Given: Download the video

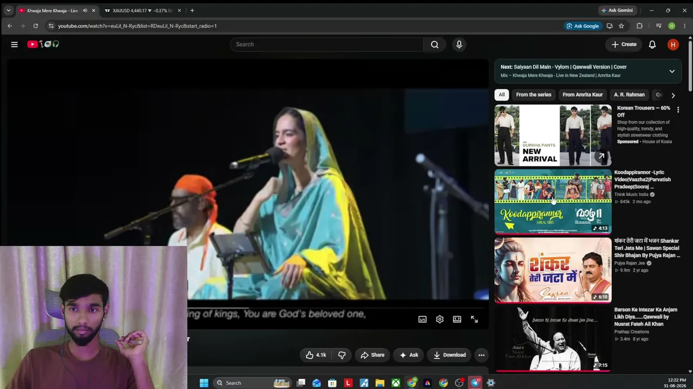Looking at the screenshot, I should click(x=449, y=355).
